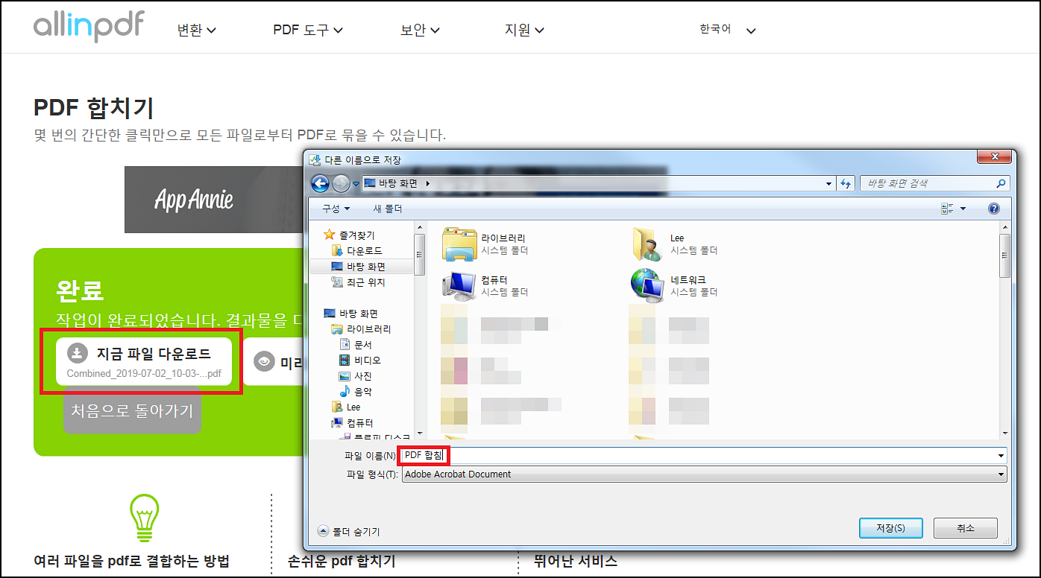Open the 변환 menu
1041x578 pixels.
pos(196,31)
